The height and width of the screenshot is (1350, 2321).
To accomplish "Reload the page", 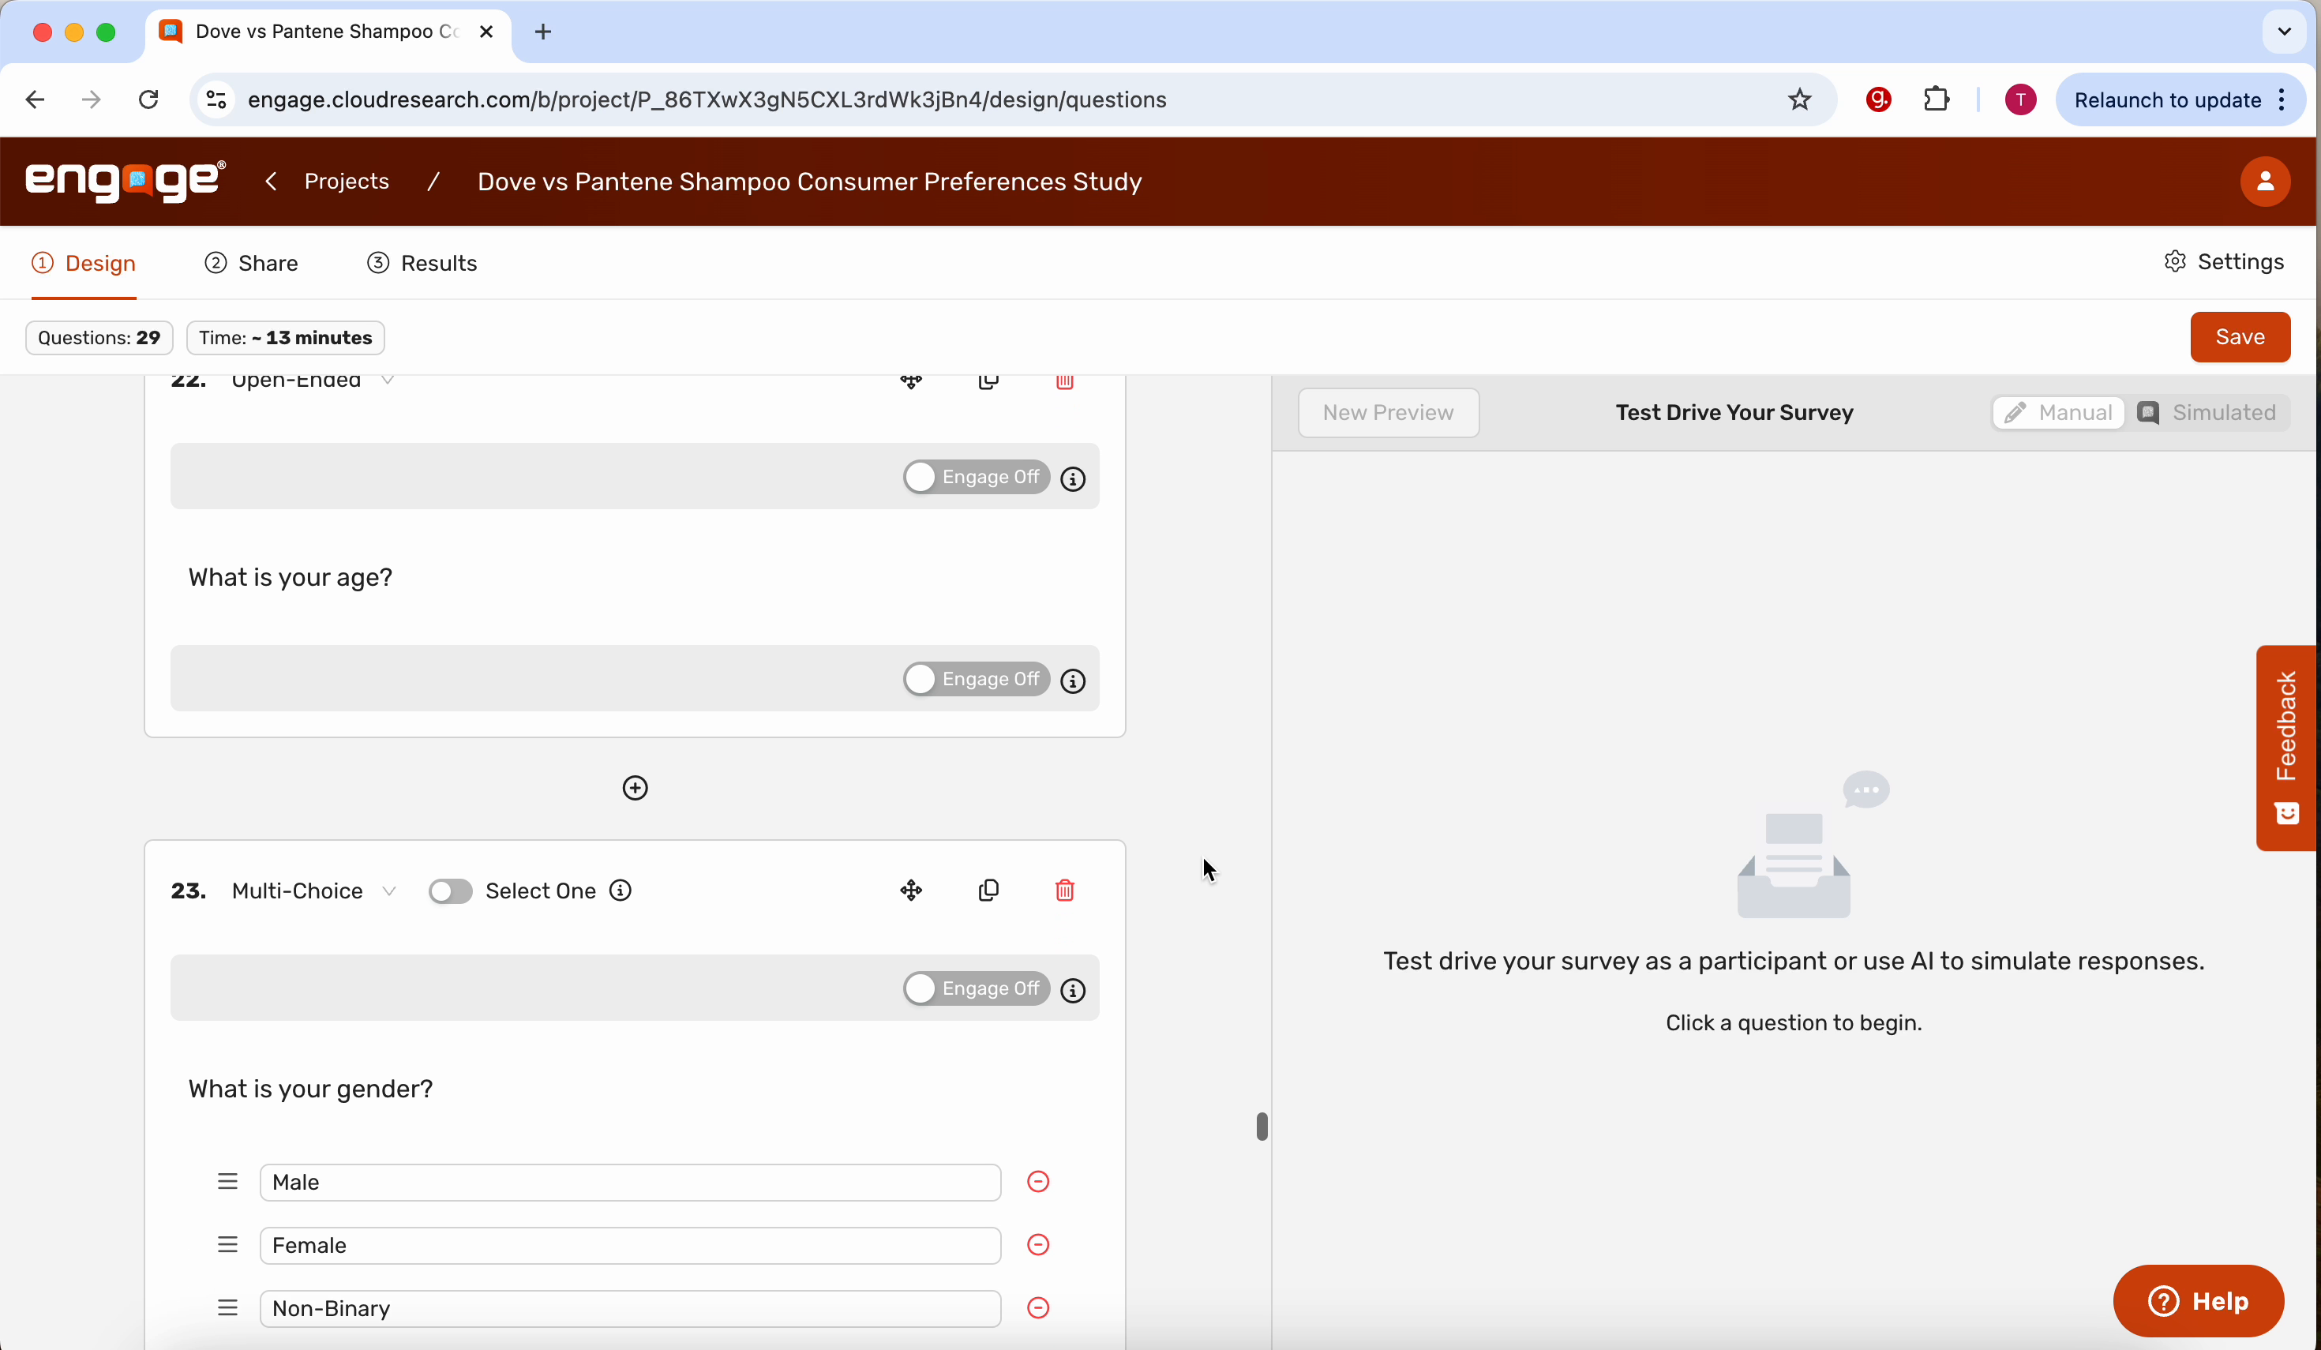I will click(x=148, y=99).
